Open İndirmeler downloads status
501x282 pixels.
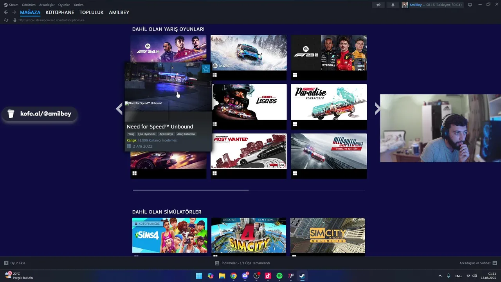tap(242, 263)
